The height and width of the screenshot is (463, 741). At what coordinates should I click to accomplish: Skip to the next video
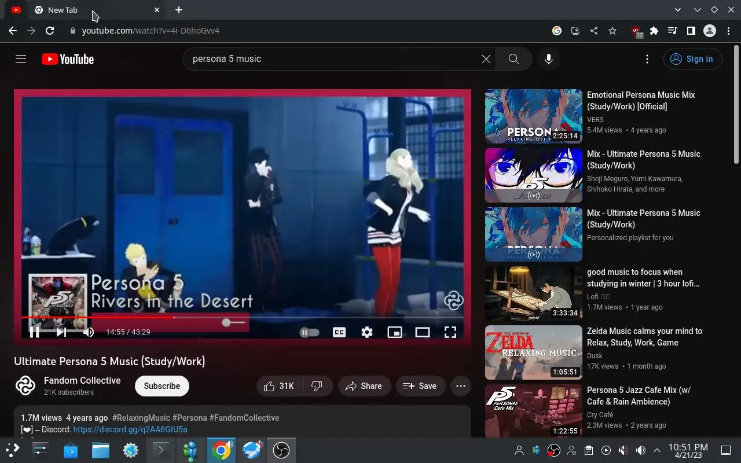pos(61,332)
